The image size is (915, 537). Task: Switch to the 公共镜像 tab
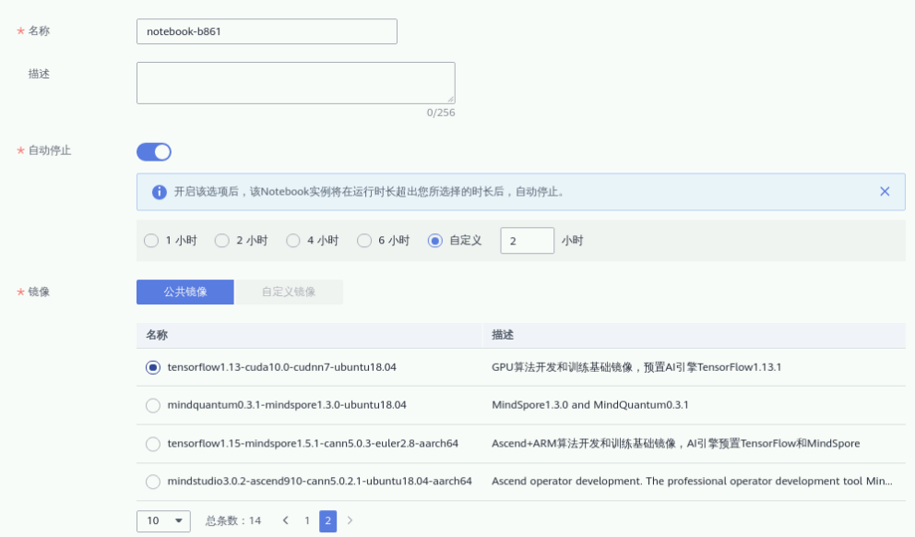pyautogui.click(x=185, y=292)
